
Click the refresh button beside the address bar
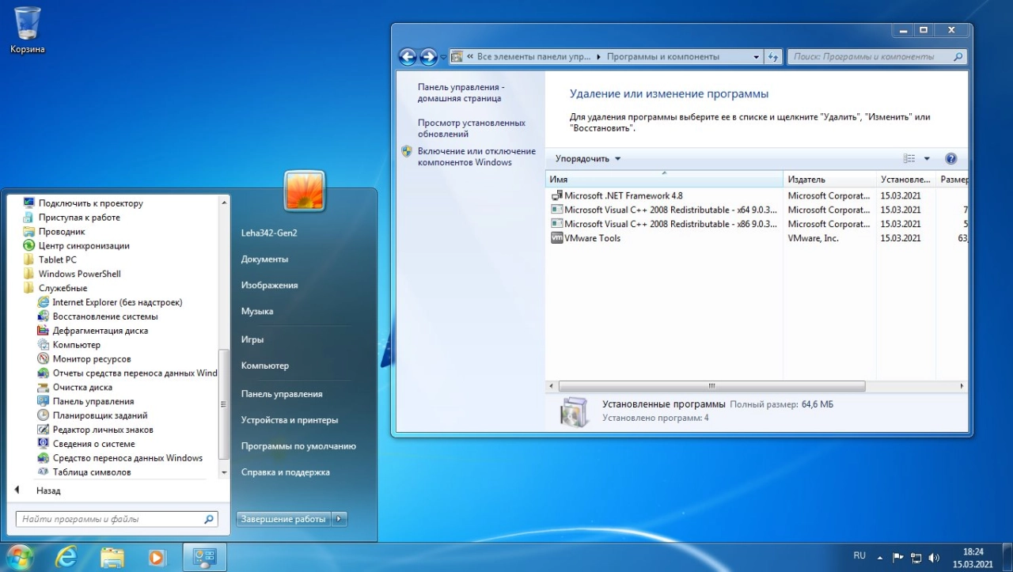click(774, 57)
